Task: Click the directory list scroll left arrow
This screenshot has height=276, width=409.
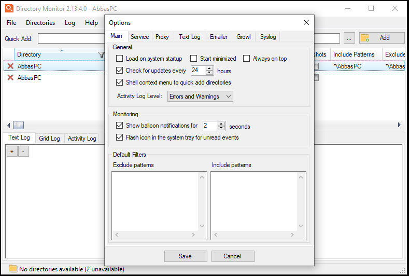Action: 9,125
